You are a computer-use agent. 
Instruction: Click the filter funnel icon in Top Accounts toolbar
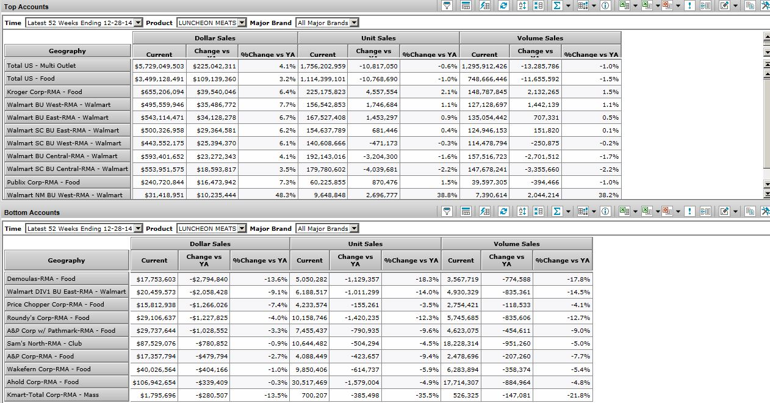(447, 5)
